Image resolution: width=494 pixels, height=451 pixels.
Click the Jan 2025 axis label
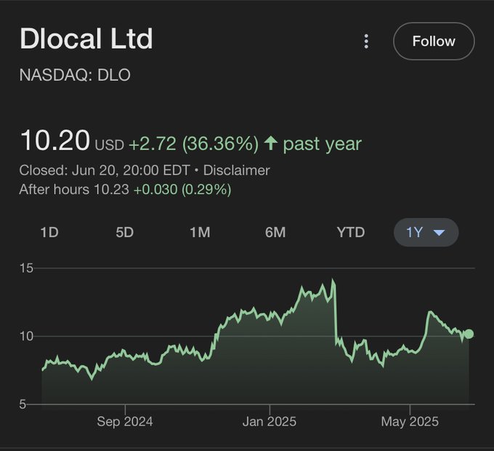pos(270,422)
